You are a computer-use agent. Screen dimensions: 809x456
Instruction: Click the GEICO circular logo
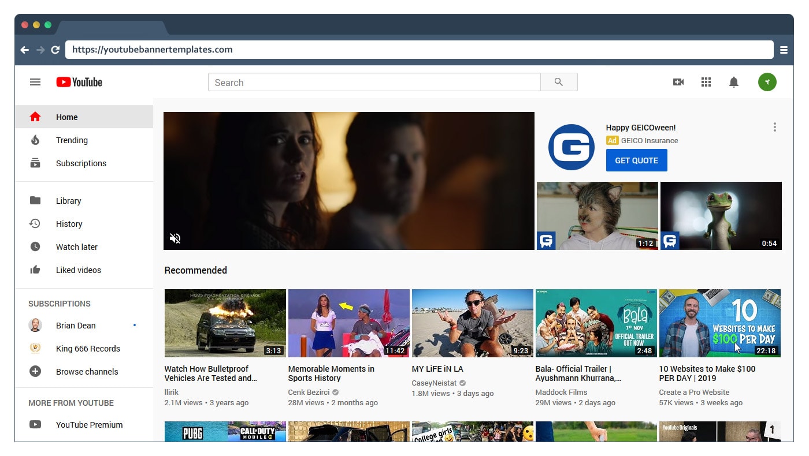coord(572,147)
